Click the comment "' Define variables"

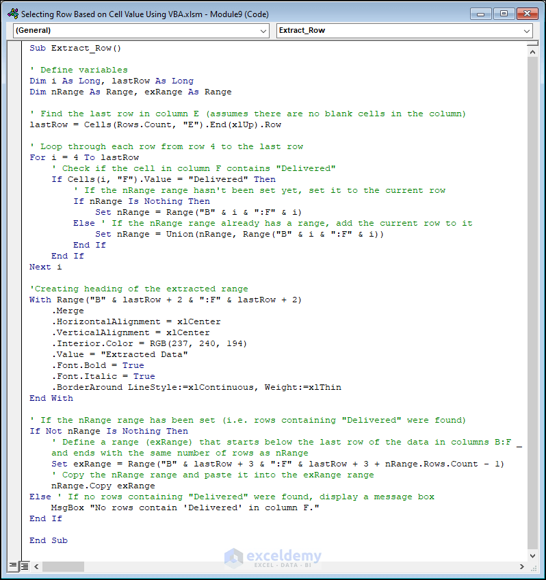pos(79,70)
